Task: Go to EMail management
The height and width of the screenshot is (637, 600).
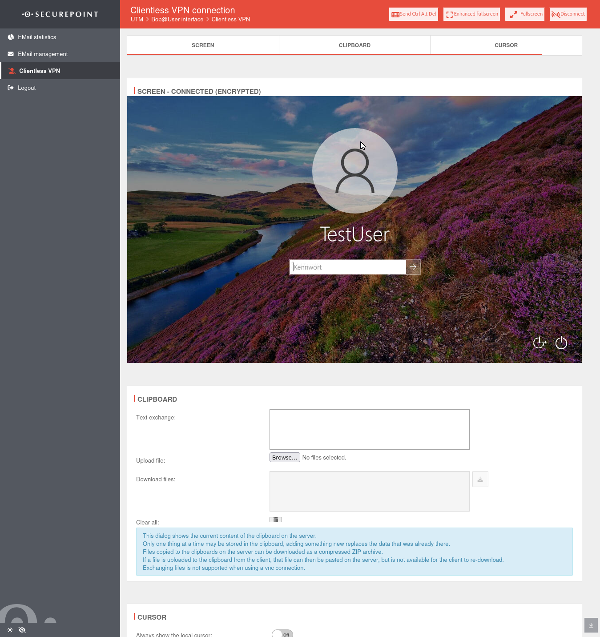Action: (43, 54)
